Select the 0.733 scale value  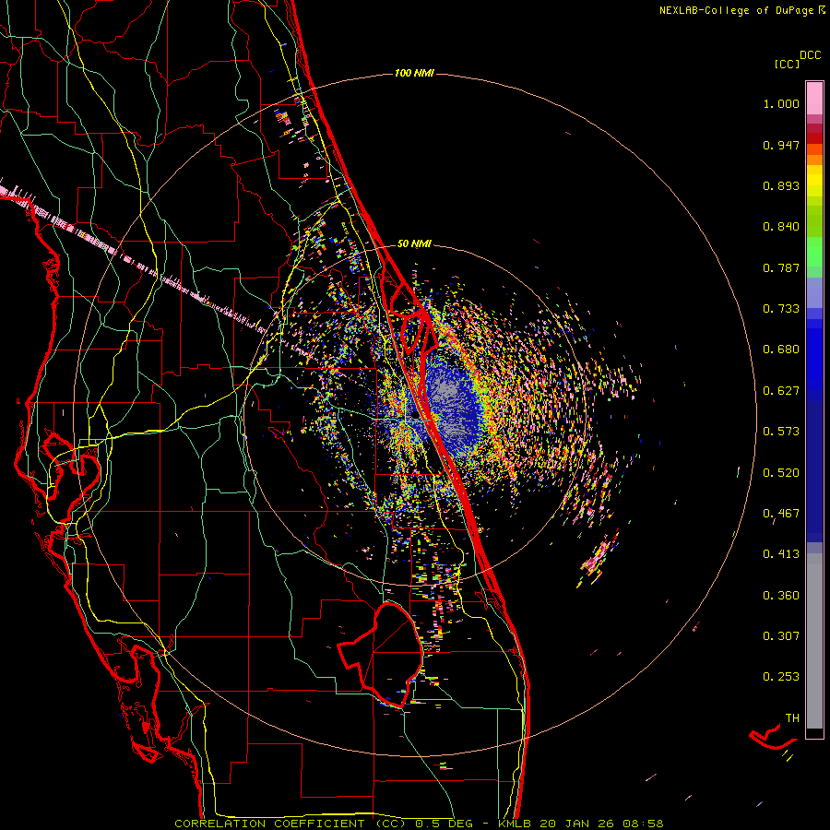[x=781, y=309]
